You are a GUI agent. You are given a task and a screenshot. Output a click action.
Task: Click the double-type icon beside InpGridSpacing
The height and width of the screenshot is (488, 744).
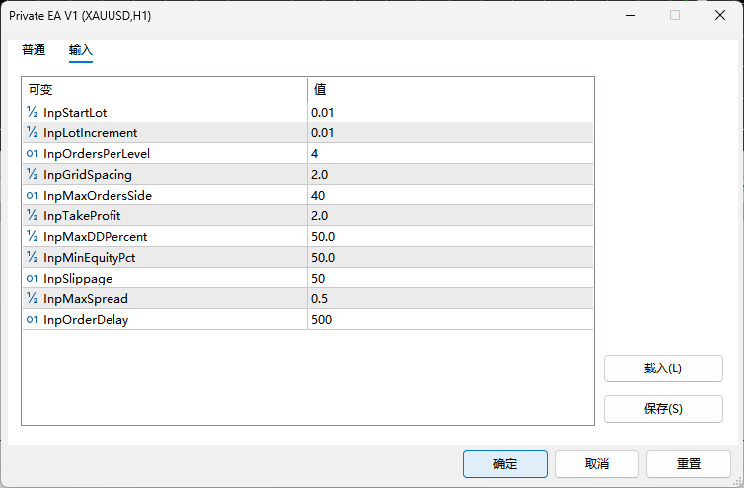coord(32,175)
